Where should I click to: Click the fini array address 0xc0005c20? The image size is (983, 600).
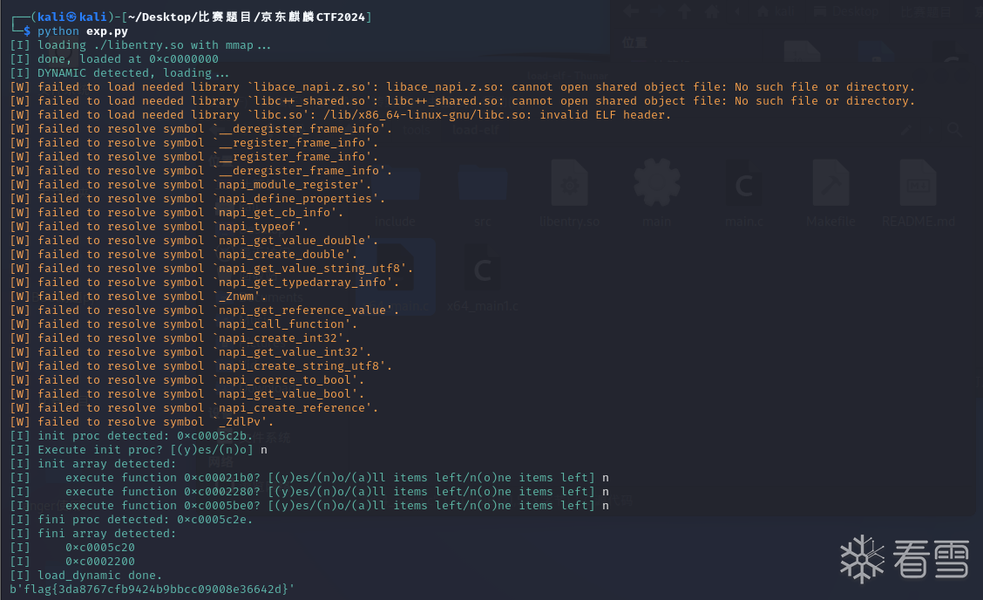[x=100, y=548]
